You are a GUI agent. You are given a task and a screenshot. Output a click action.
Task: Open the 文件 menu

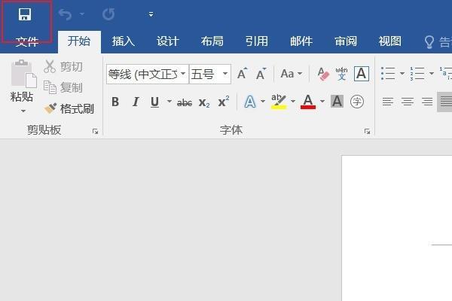tap(27, 42)
